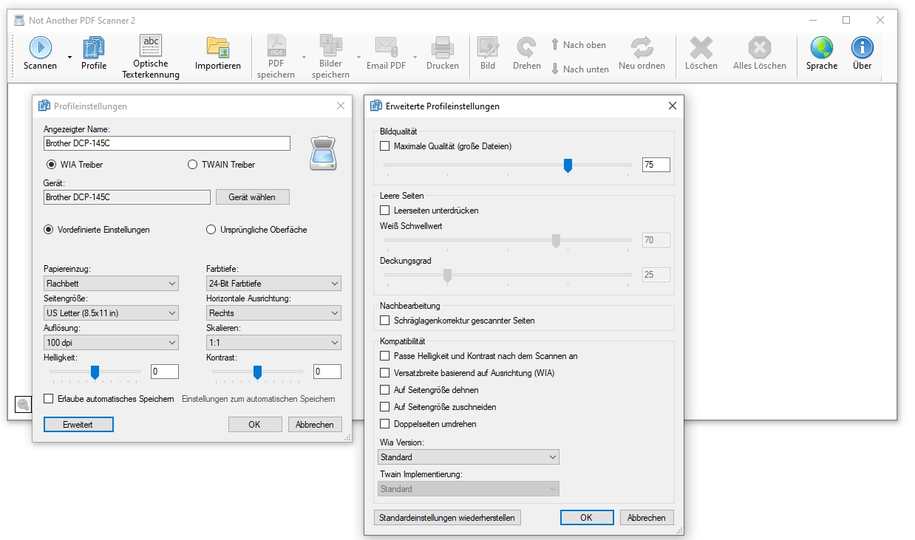Move page up with Nach oben
Viewport: 915px width, 540px height.
(x=579, y=45)
